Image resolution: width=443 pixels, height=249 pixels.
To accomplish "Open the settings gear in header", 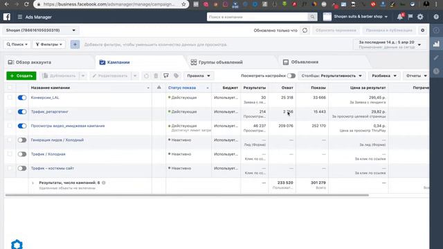I will click(420, 17).
